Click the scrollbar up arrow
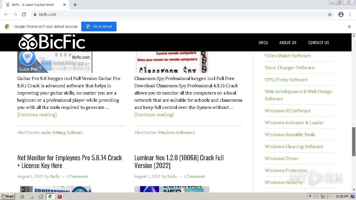356x200 pixels. pos(354,36)
